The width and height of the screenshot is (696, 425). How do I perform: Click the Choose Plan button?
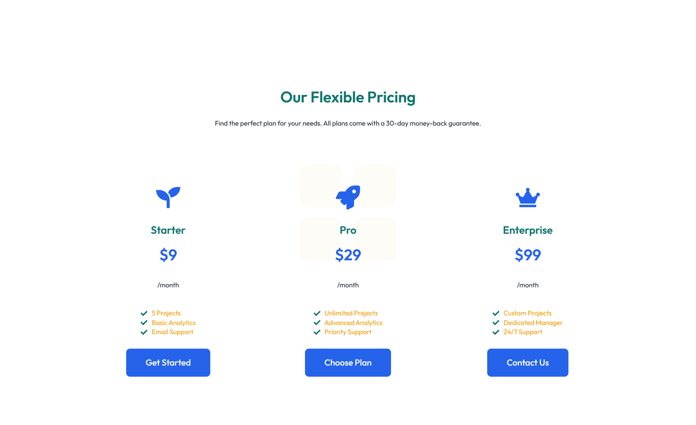coord(348,362)
